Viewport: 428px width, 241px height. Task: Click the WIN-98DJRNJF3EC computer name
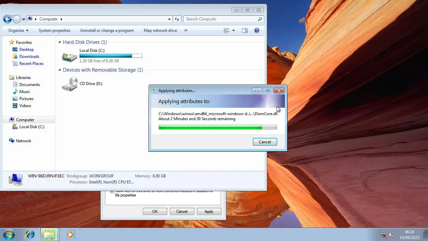[x=46, y=176]
